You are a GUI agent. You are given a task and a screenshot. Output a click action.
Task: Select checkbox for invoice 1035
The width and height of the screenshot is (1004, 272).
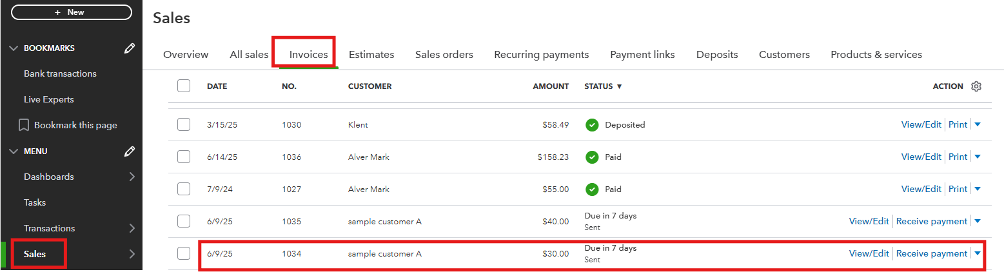coord(184,221)
